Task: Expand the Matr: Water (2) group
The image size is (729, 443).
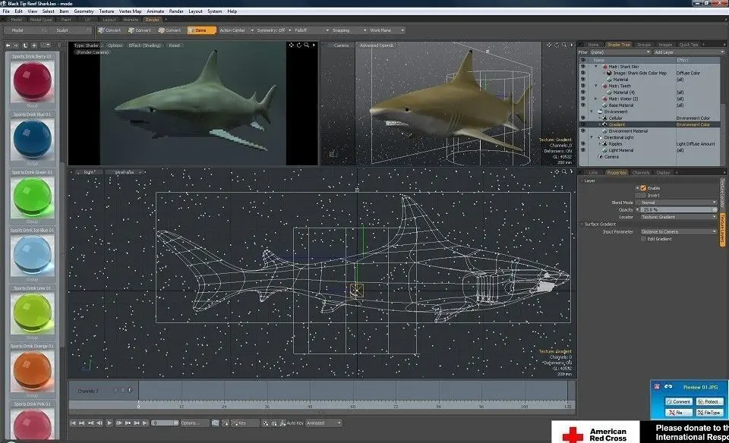Action: tap(595, 99)
